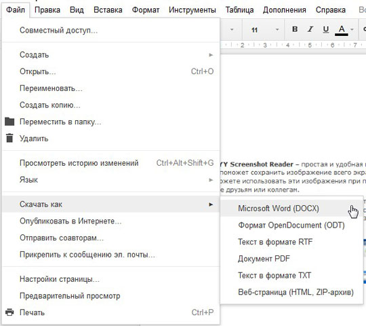Open the text color picker
The width and height of the screenshot is (366, 326).
[x=342, y=31]
